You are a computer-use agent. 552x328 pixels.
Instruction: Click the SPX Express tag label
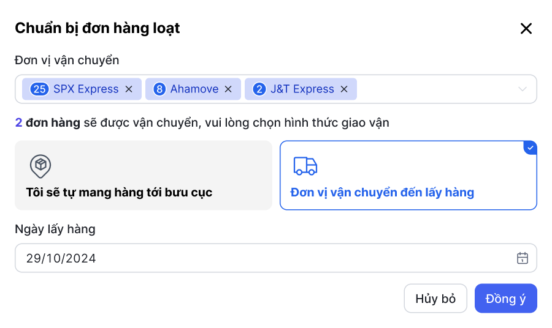(x=86, y=89)
